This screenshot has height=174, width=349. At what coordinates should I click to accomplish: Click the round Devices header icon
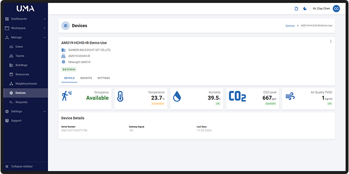tap(65, 26)
